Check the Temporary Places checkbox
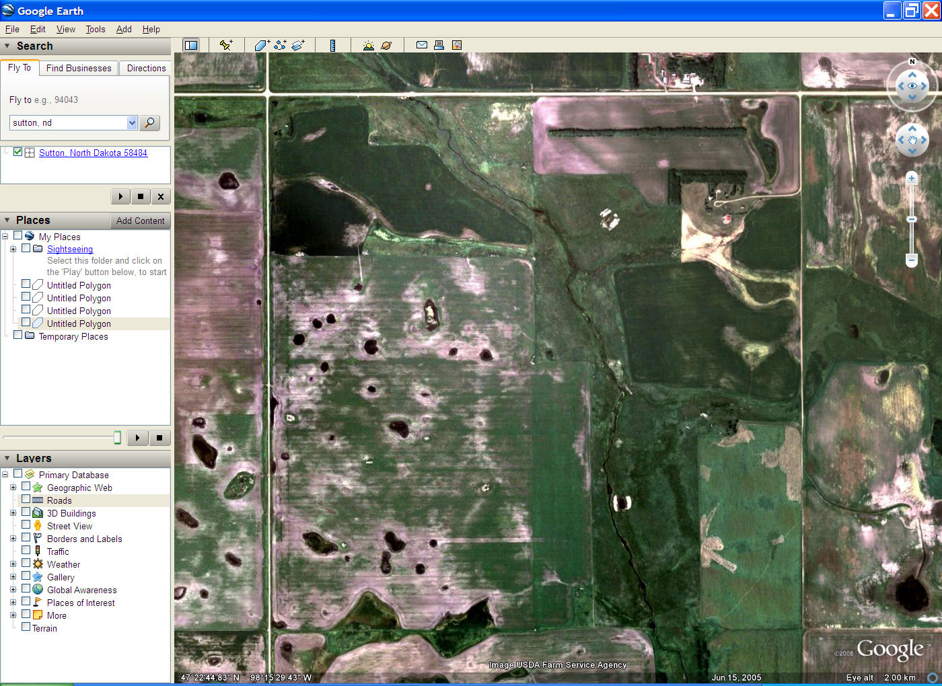The width and height of the screenshot is (942, 686). (x=17, y=335)
